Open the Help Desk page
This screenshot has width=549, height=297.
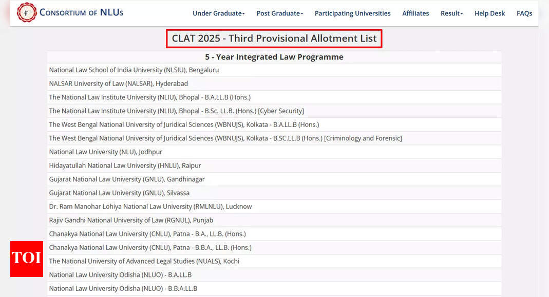tap(489, 13)
